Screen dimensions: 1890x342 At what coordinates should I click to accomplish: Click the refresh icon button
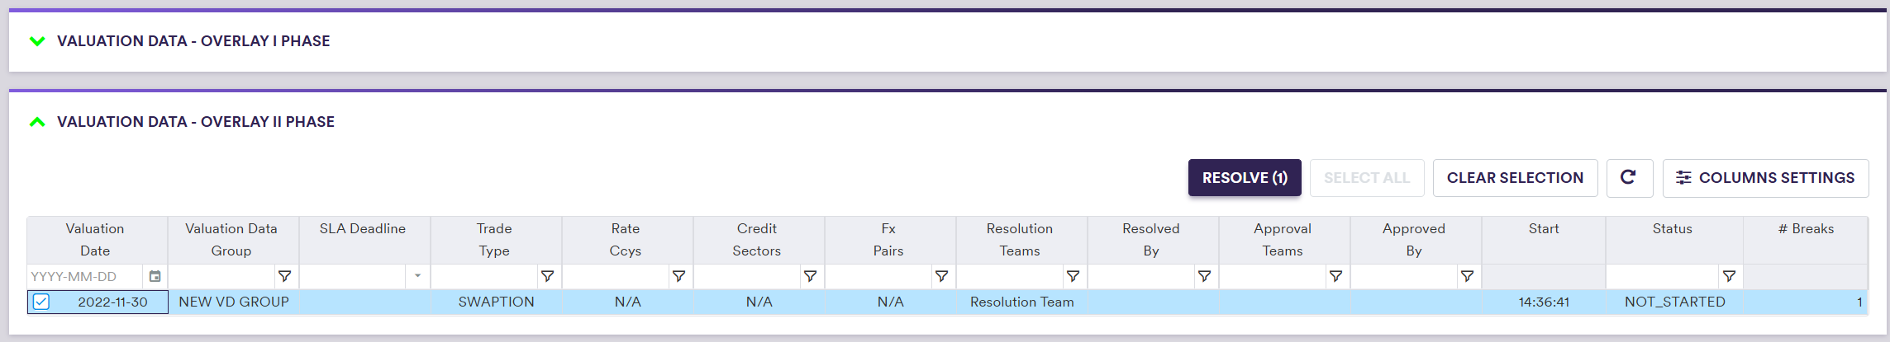pyautogui.click(x=1629, y=177)
